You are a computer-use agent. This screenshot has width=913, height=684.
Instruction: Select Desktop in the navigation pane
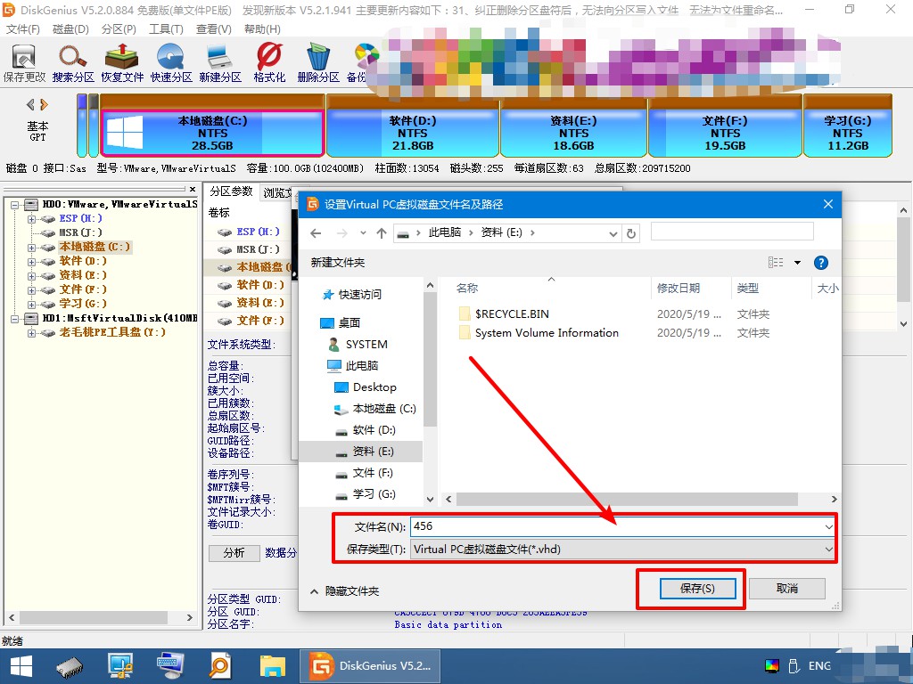pos(366,387)
